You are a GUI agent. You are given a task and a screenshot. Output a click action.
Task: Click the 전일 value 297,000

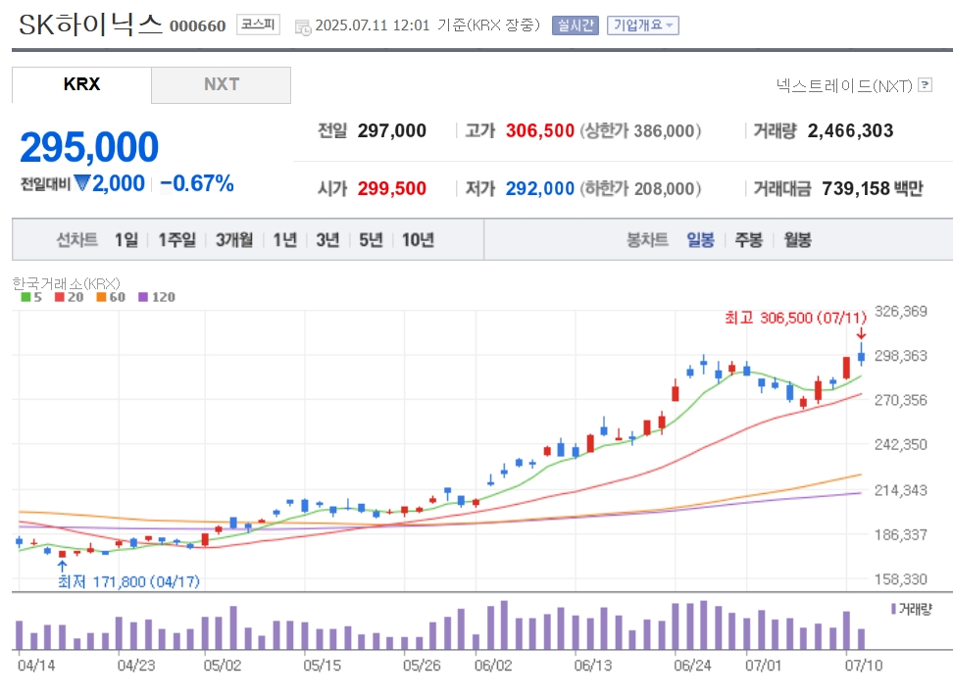[392, 130]
